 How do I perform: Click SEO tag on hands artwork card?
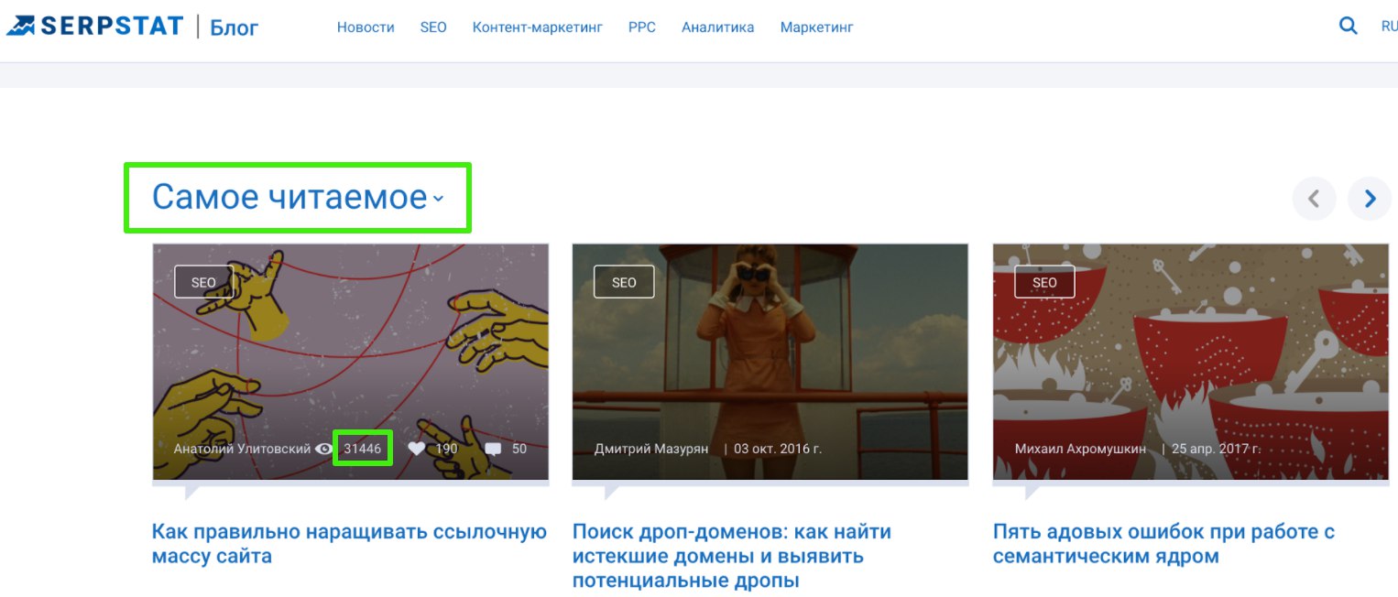coord(203,282)
